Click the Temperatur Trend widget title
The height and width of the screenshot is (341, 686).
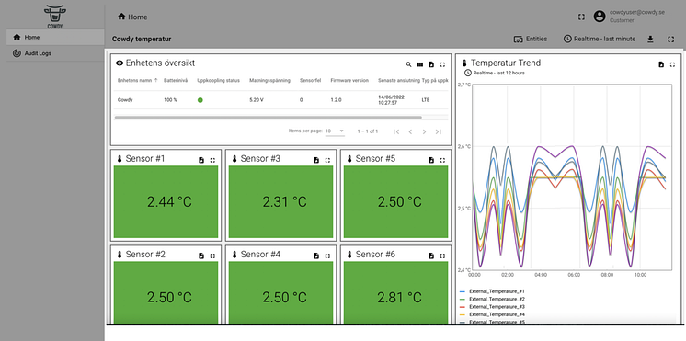506,63
